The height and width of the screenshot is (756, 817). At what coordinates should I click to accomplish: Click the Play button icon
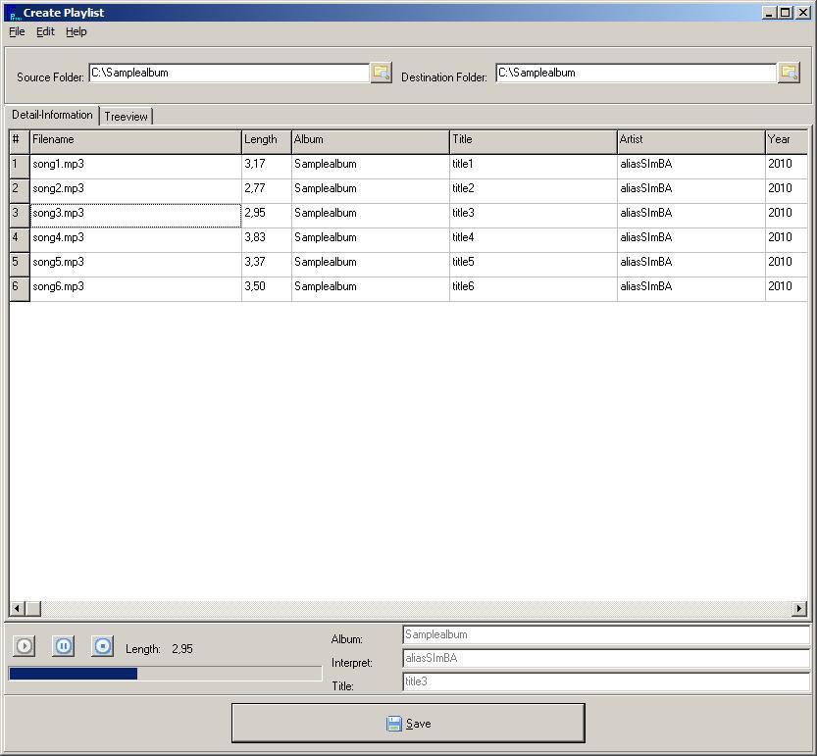25,646
